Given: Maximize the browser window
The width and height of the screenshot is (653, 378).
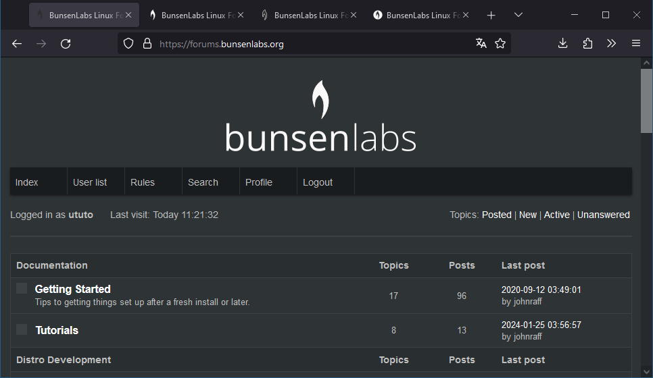Looking at the screenshot, I should [x=606, y=15].
